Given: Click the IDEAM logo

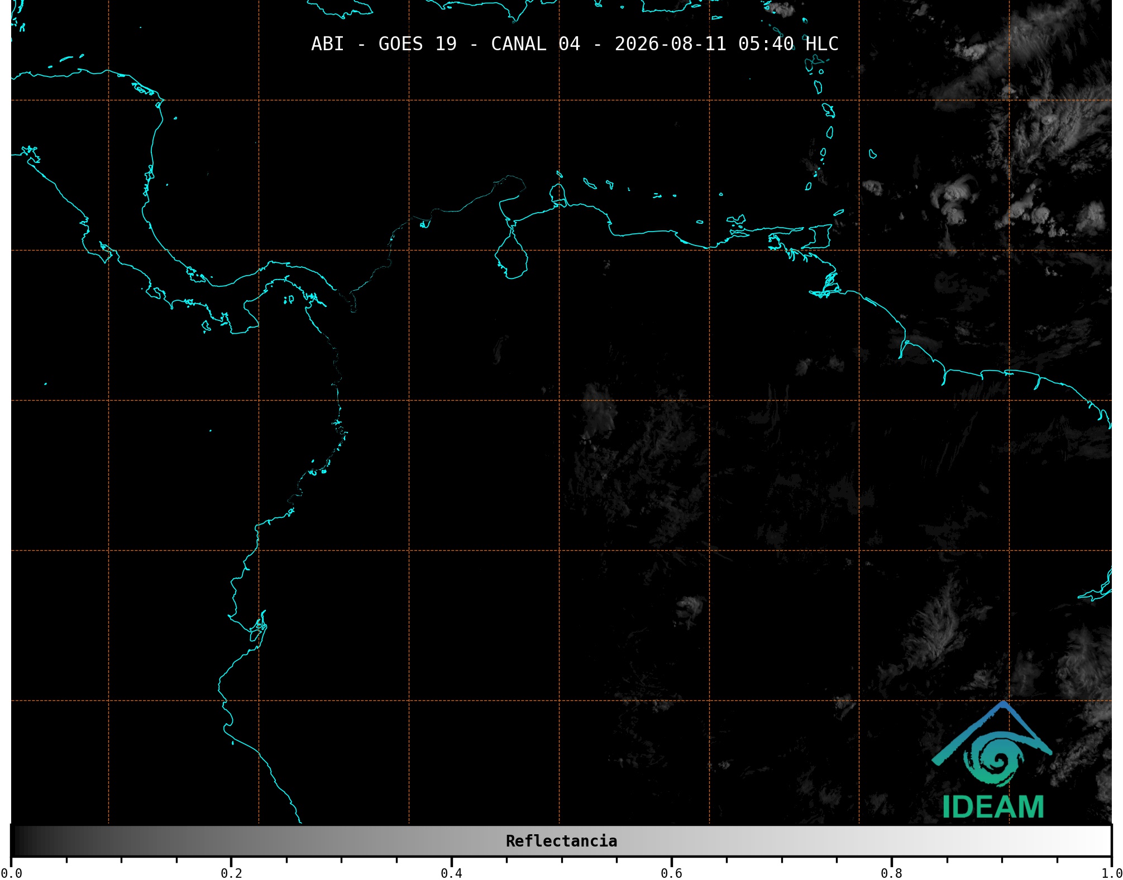Looking at the screenshot, I should click(992, 760).
